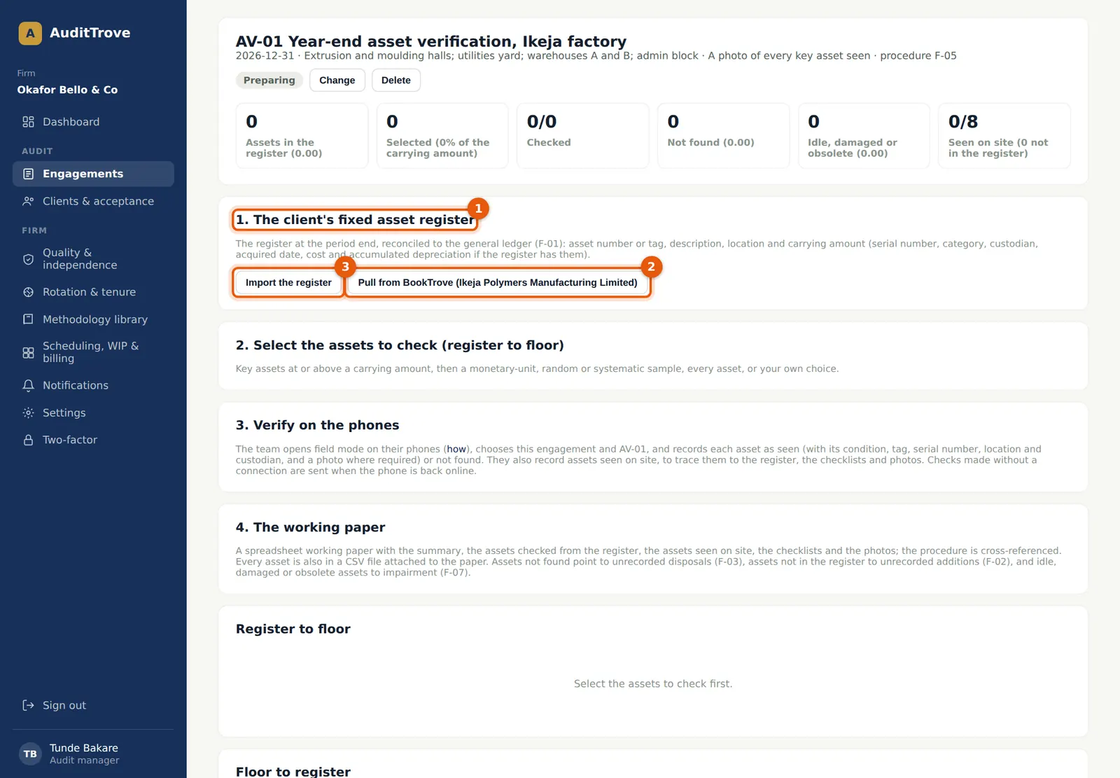
Task: Sign out of AuditTrove
Action: pyautogui.click(x=93, y=705)
